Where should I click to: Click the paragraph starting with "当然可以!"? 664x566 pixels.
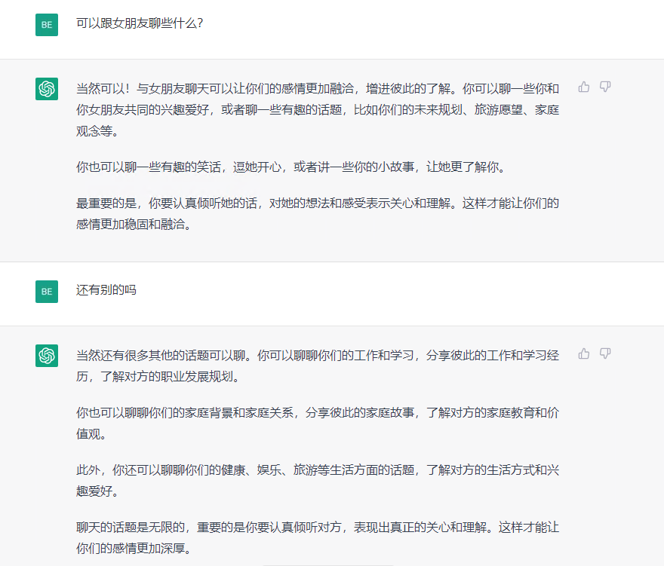(x=317, y=109)
